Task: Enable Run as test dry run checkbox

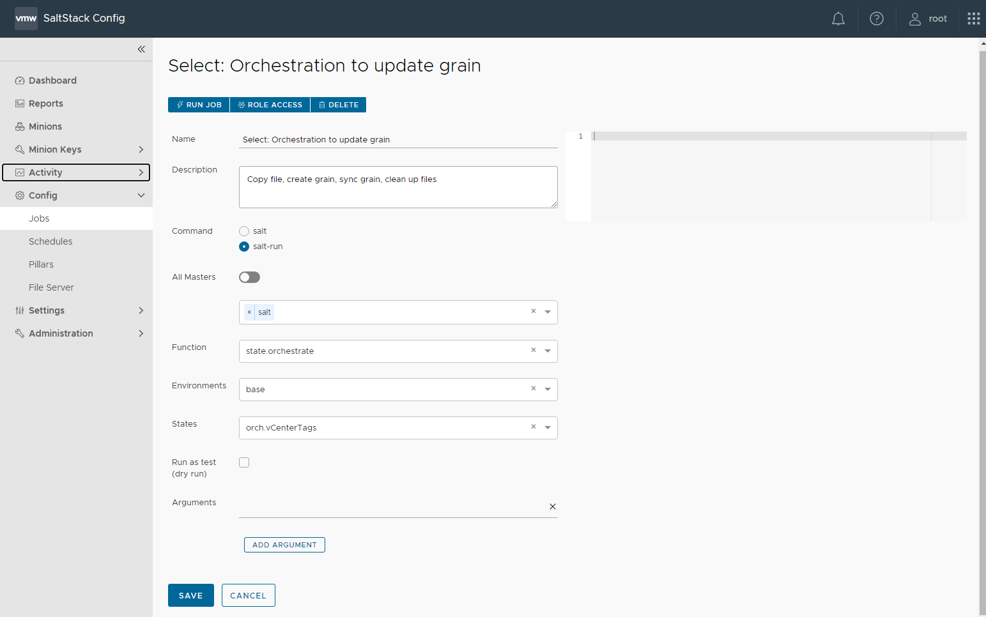Action: click(244, 462)
